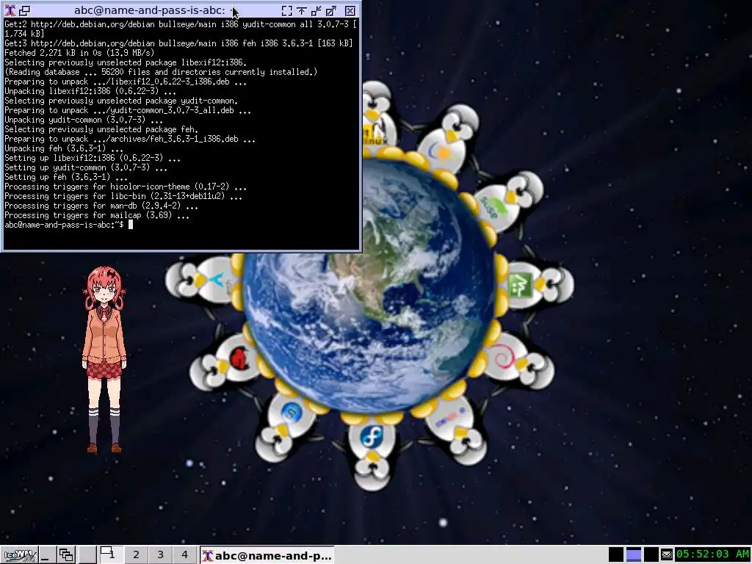Click the green 05:52:03 AM clock
752x564 pixels.
pos(712,554)
